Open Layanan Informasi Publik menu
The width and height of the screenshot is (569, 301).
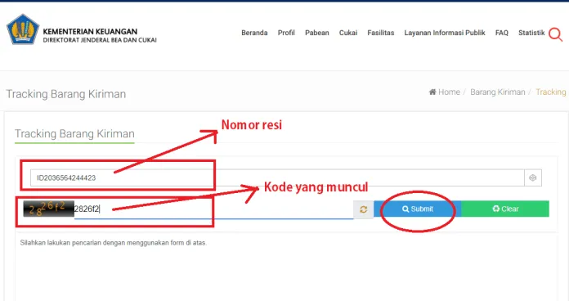coord(445,33)
